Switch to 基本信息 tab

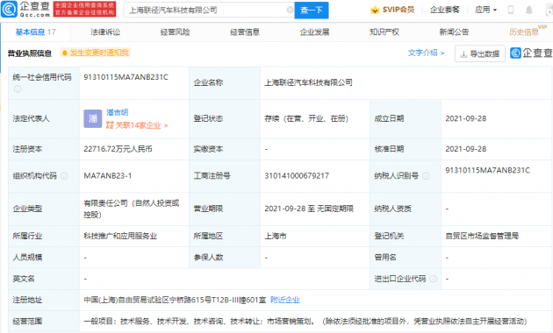pyautogui.click(x=35, y=32)
